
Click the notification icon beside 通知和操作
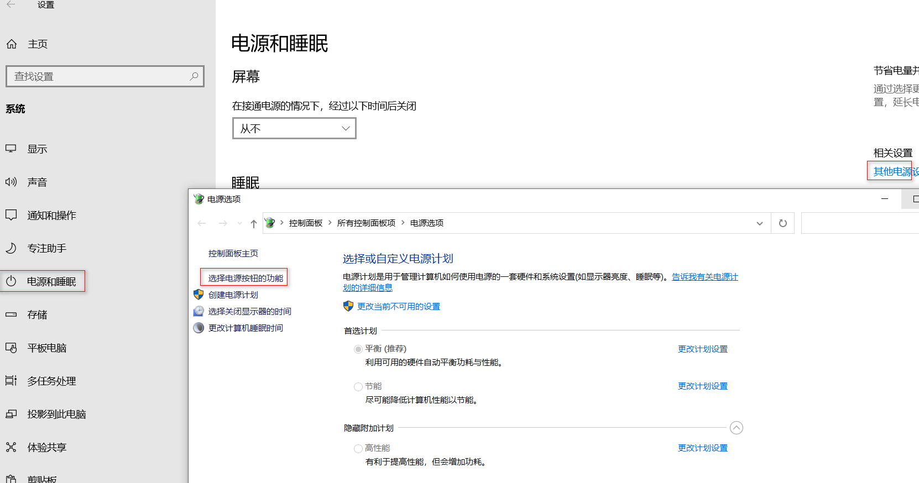point(11,215)
